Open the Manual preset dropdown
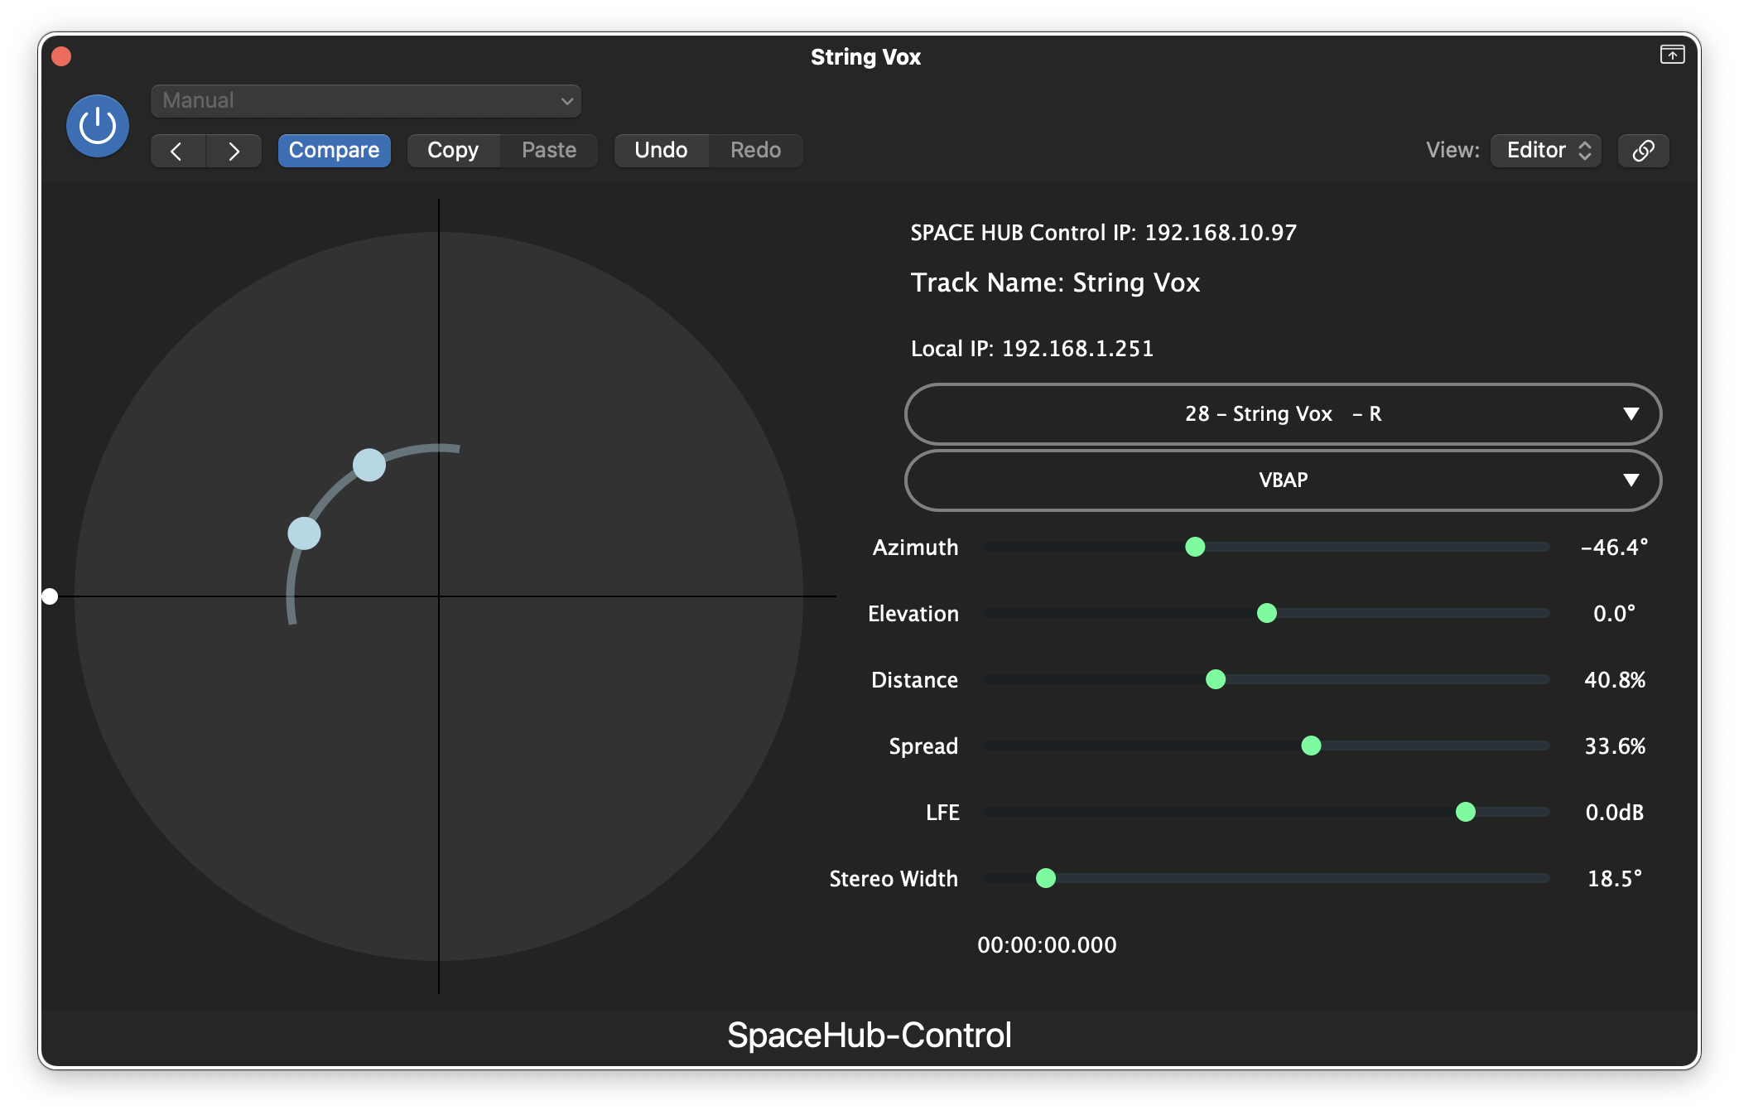Screen dimensions: 1739x1115 point(365,101)
